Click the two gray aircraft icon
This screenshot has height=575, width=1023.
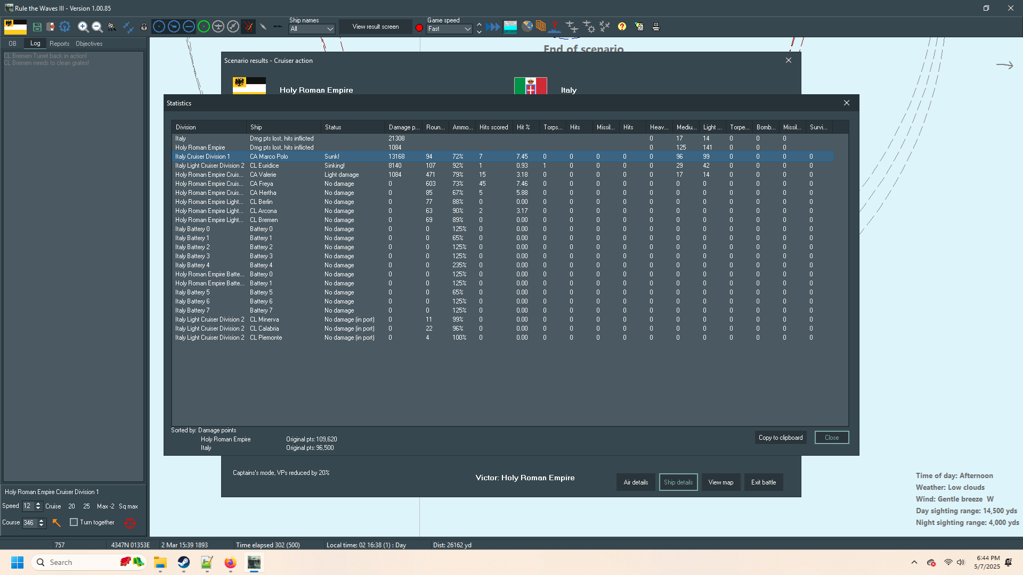point(572,27)
